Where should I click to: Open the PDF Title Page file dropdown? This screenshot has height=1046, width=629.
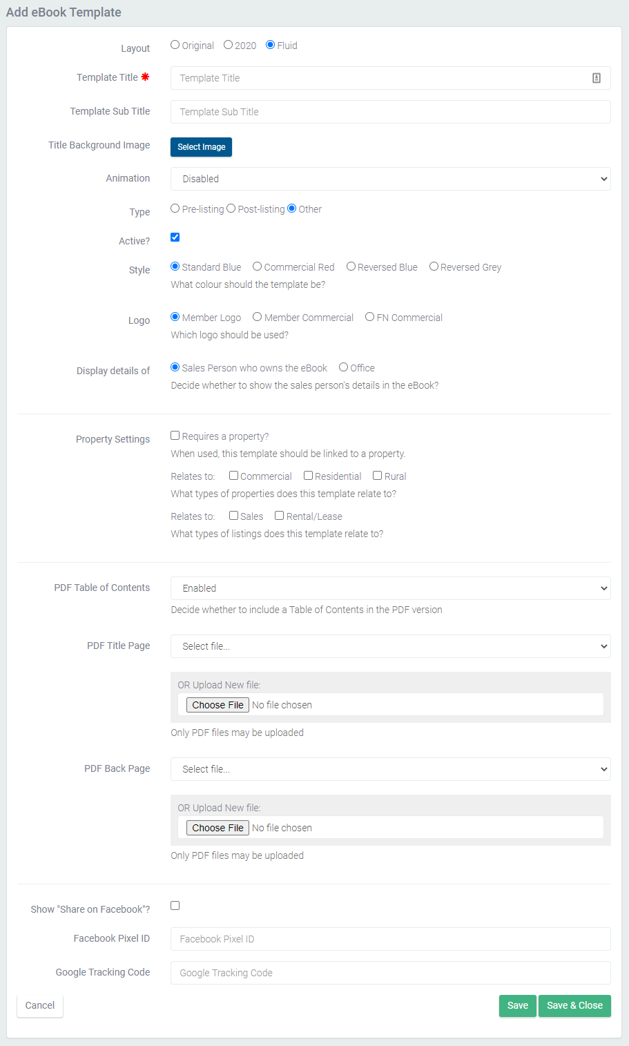pos(390,646)
